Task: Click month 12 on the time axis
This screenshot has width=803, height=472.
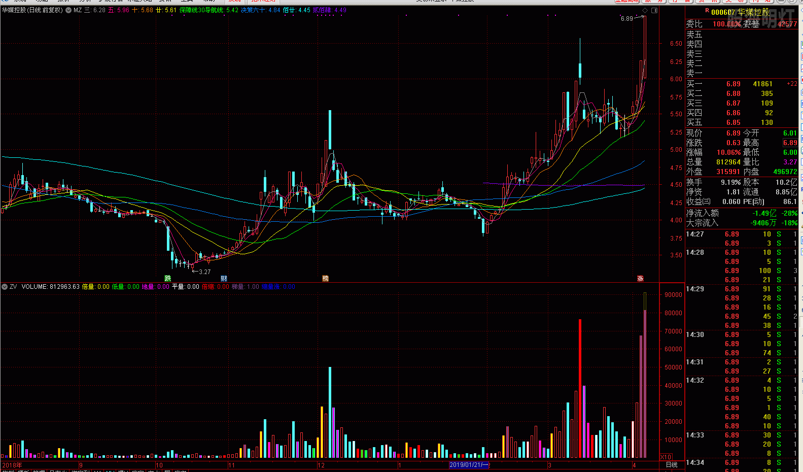Action: [321, 465]
